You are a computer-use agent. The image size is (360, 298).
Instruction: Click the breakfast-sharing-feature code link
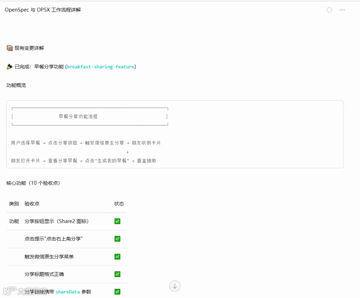pyautogui.click(x=100, y=67)
